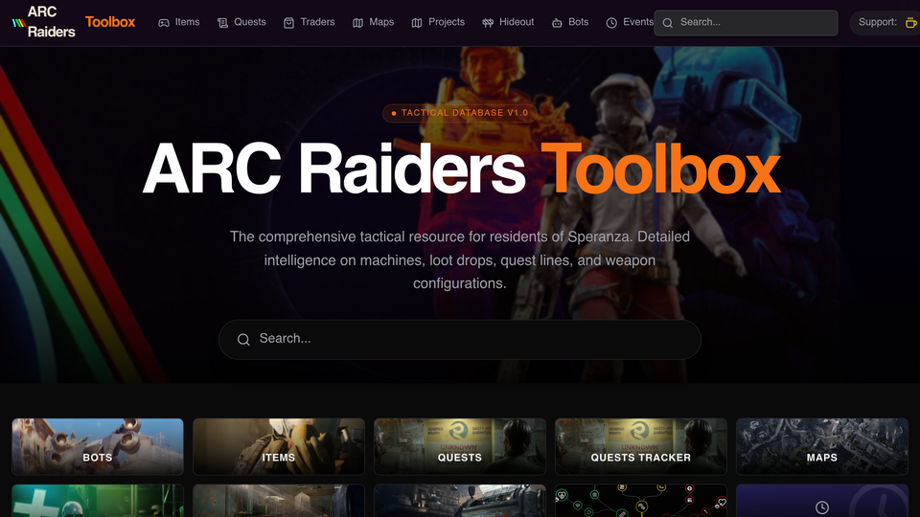Open the Maps menu item
The image size is (920, 517).
(x=373, y=22)
